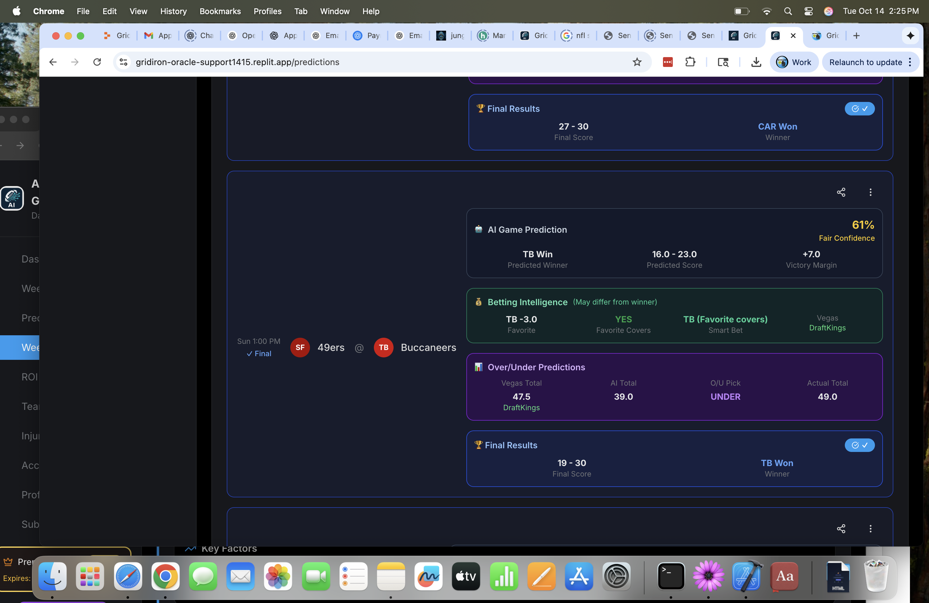Open three-dot options on the bottom game card

(x=870, y=528)
